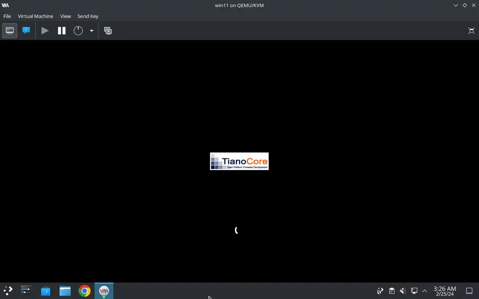Close the win11 on QEMU/KVM window
The height and width of the screenshot is (299, 479).
click(x=474, y=5)
